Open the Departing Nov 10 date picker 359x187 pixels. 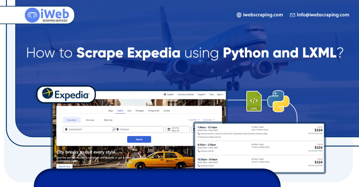[178, 130]
